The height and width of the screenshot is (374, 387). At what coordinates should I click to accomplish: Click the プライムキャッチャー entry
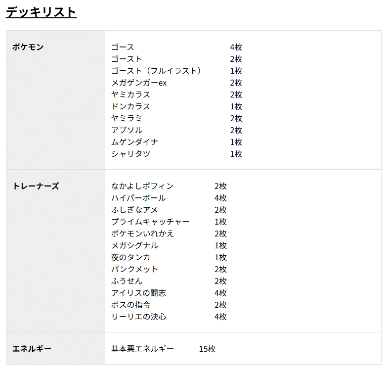coord(150,222)
